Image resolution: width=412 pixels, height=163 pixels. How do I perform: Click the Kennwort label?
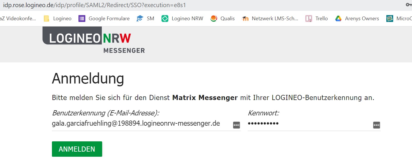[x=263, y=113]
